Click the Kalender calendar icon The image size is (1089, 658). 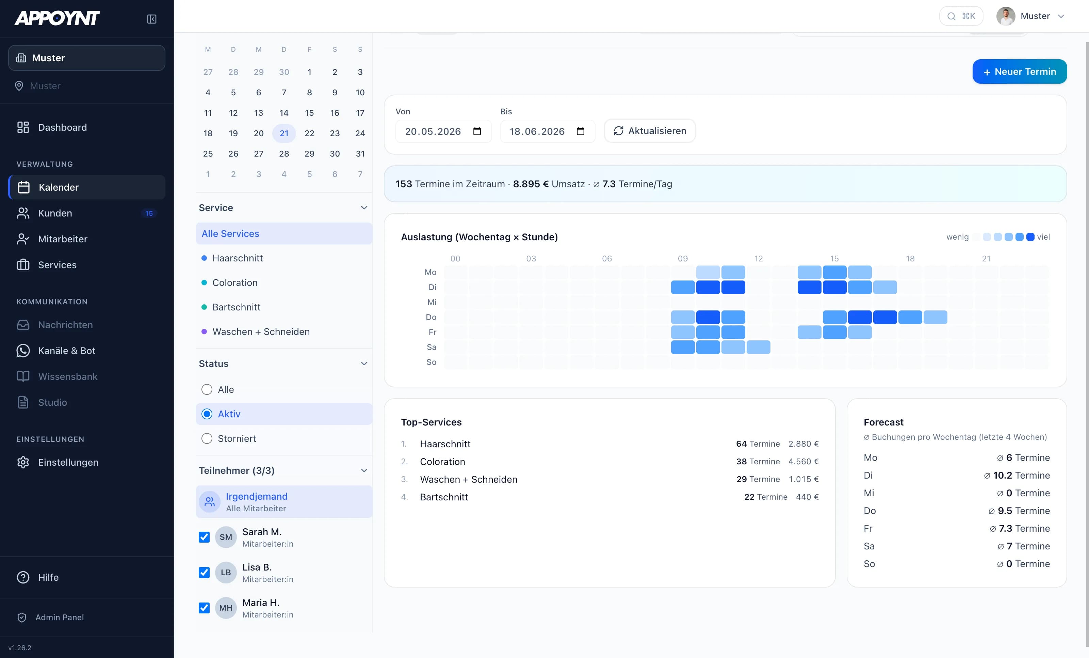23,187
